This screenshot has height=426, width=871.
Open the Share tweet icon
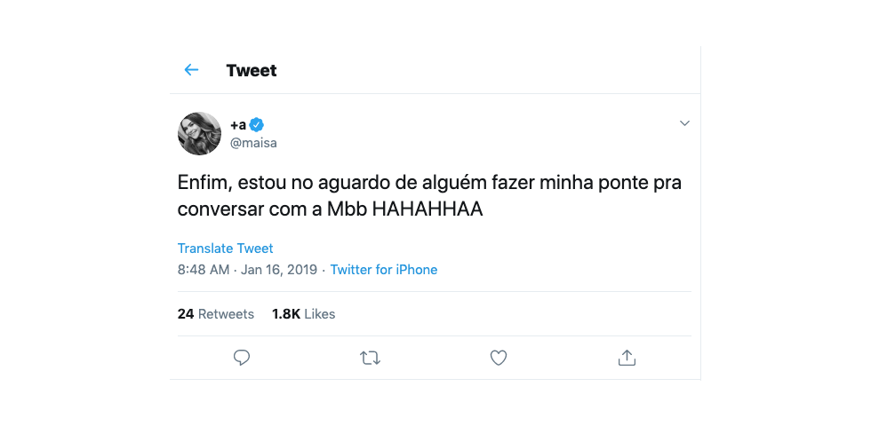point(627,358)
